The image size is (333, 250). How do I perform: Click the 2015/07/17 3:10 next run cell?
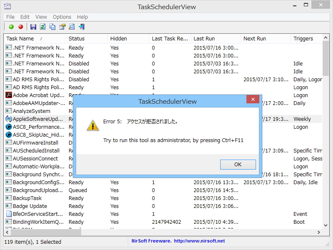(266, 79)
